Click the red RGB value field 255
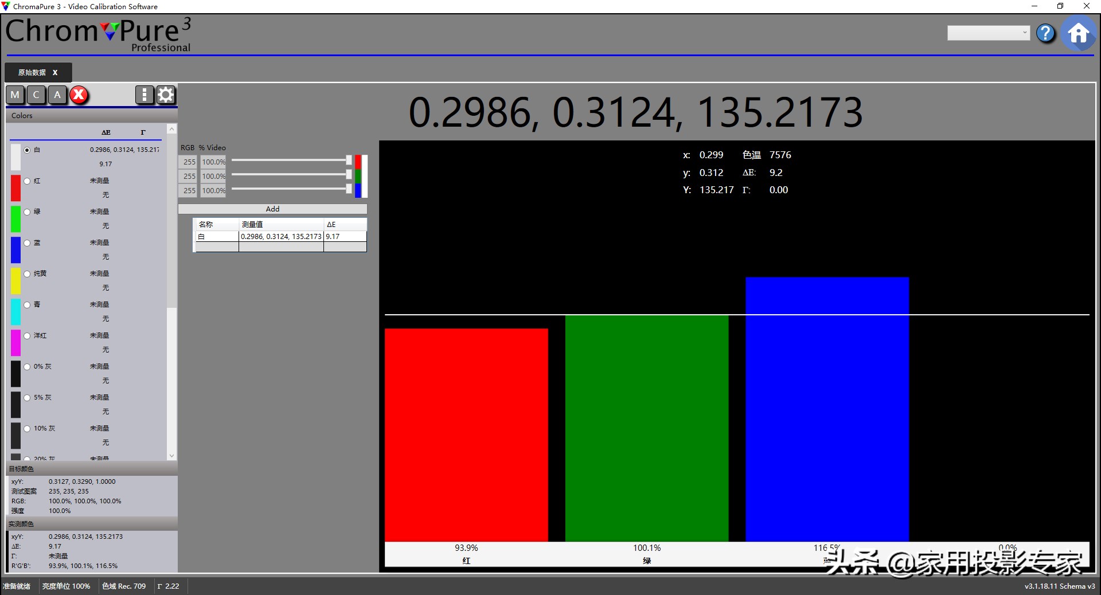 [189, 162]
